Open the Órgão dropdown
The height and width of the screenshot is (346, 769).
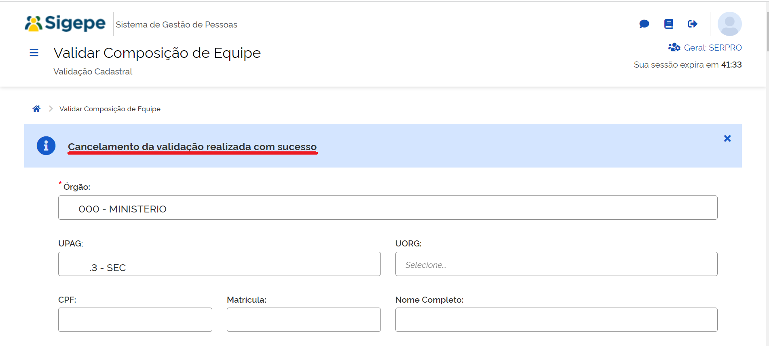pos(387,208)
